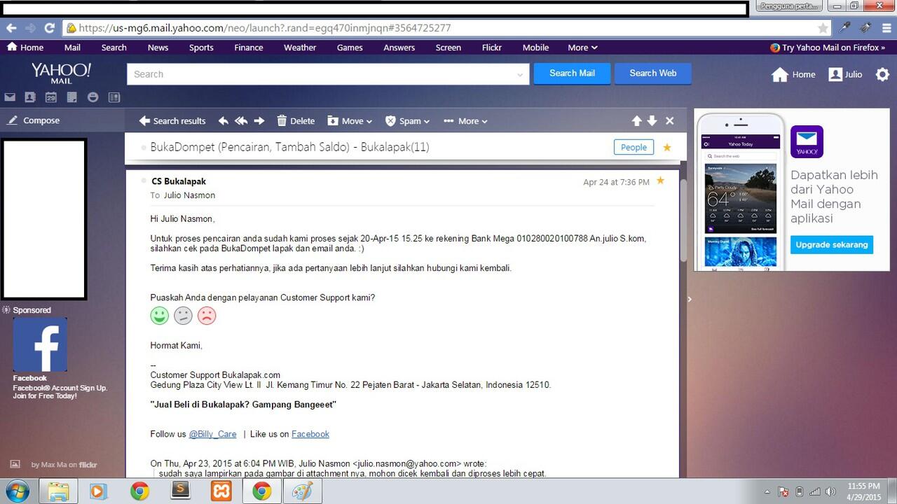This screenshot has width=897, height=504.
Task: Toggle star on the conversation subject
Action: click(667, 148)
